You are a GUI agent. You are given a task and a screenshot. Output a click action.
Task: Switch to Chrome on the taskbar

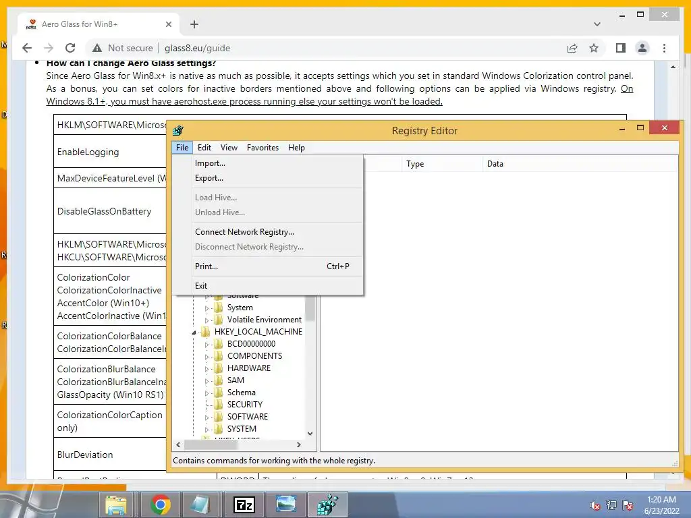pyautogui.click(x=161, y=505)
